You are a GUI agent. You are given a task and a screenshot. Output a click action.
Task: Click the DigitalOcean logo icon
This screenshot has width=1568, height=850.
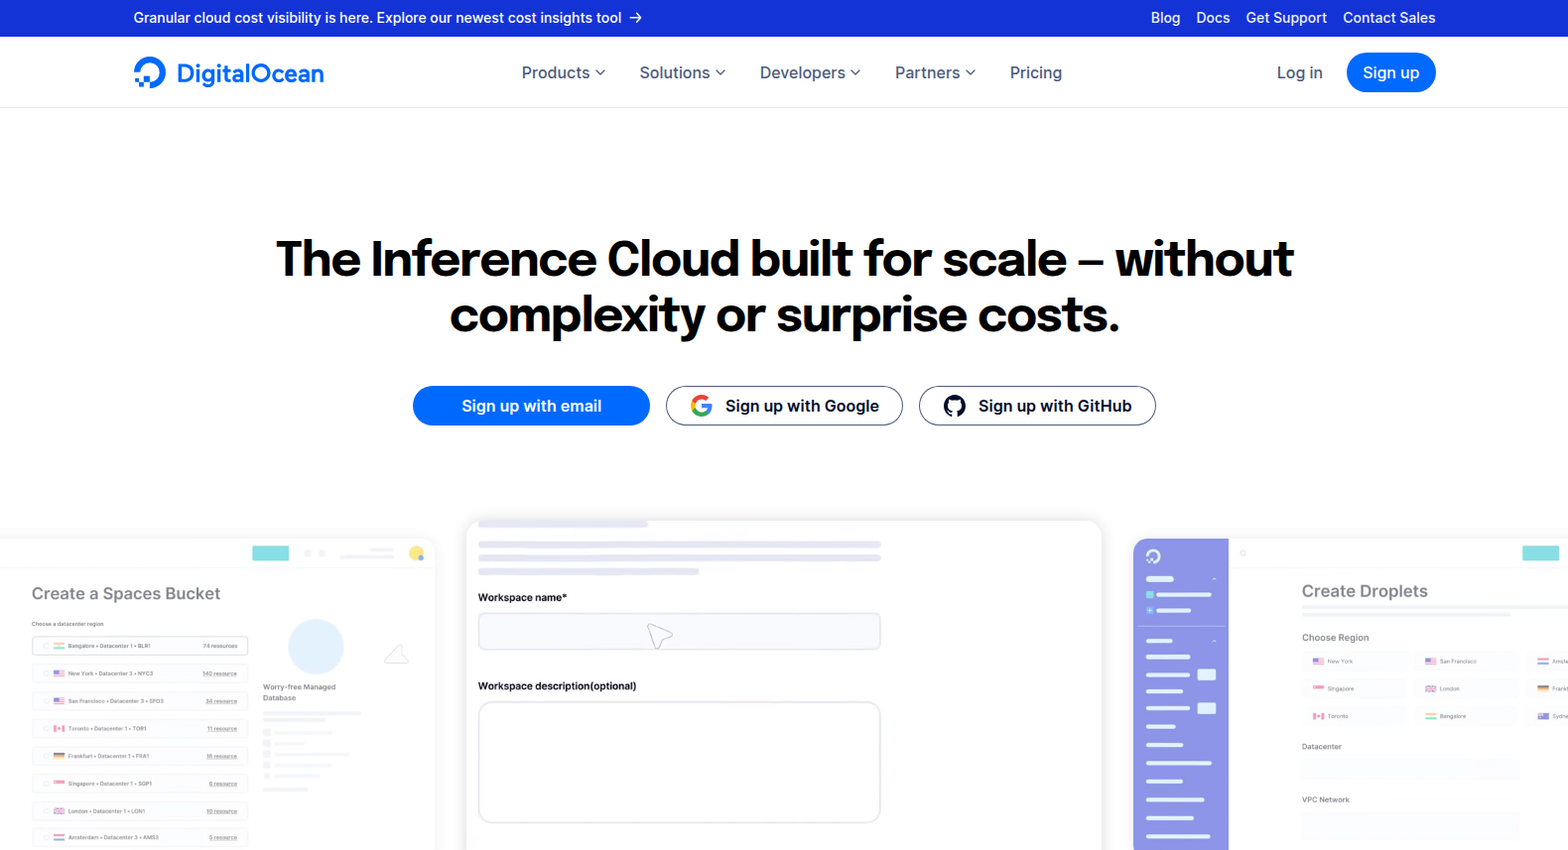(150, 72)
